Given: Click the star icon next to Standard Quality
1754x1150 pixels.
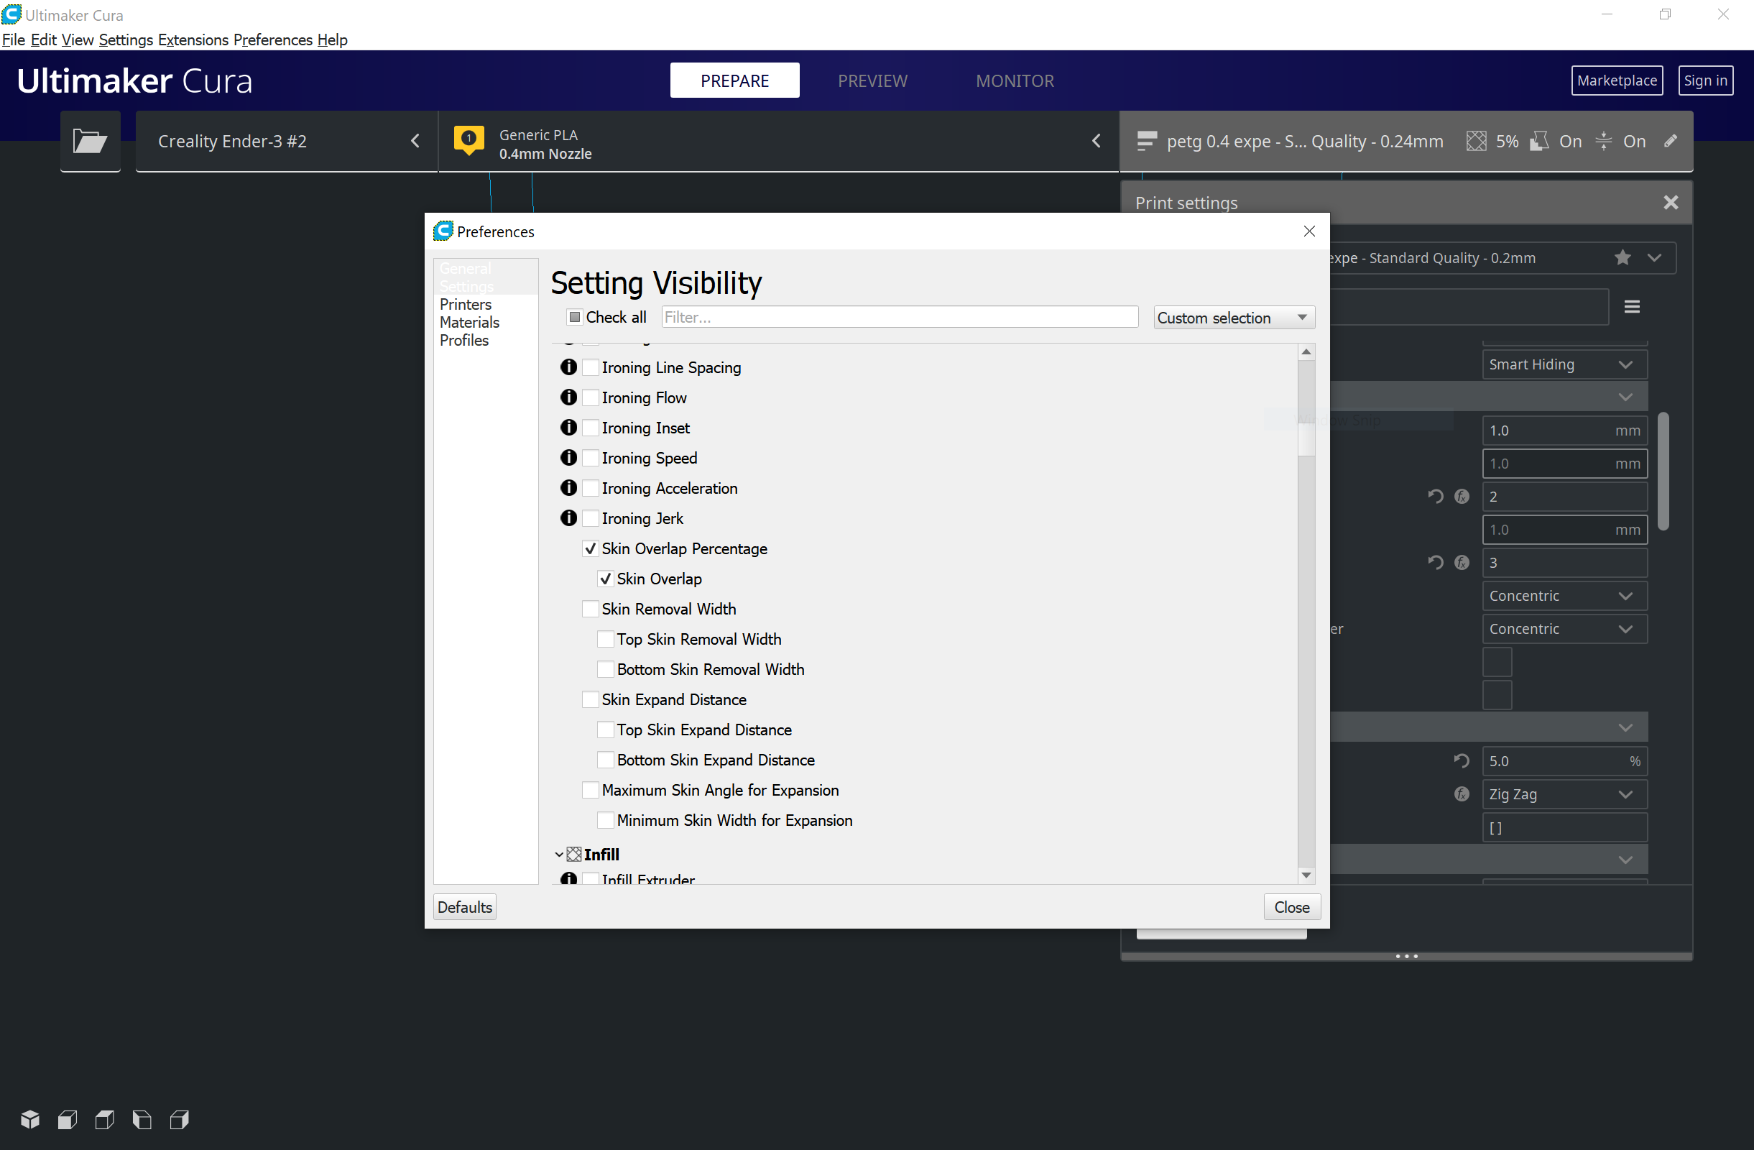Looking at the screenshot, I should pyautogui.click(x=1622, y=257).
